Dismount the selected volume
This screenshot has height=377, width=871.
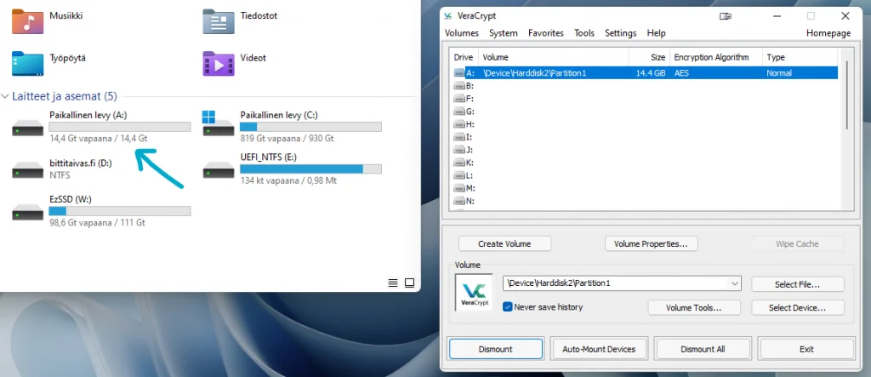496,349
